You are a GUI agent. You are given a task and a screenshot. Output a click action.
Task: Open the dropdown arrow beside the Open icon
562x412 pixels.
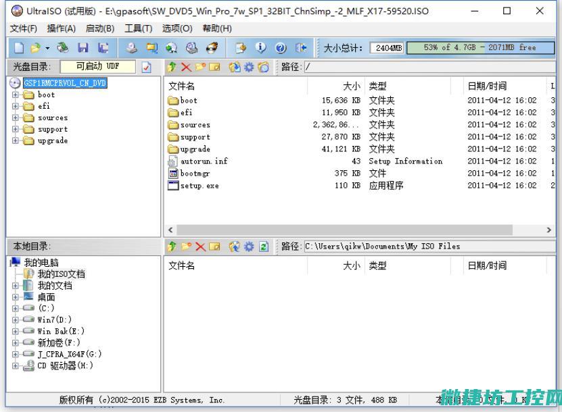pos(47,48)
